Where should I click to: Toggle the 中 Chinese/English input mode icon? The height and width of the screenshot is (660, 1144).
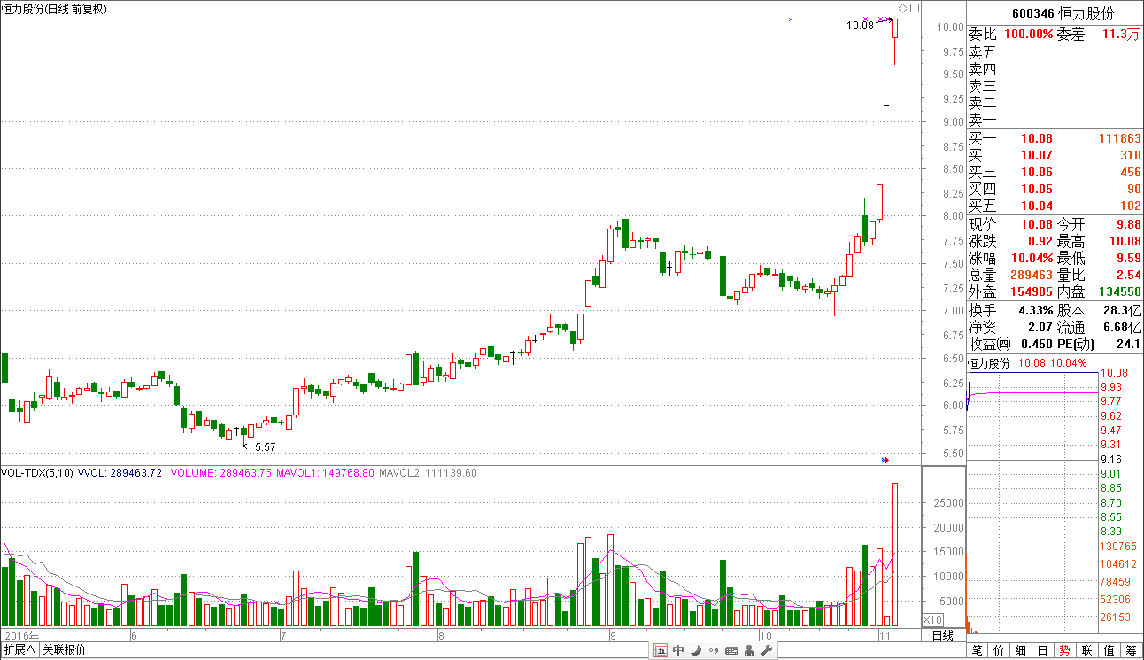(678, 651)
